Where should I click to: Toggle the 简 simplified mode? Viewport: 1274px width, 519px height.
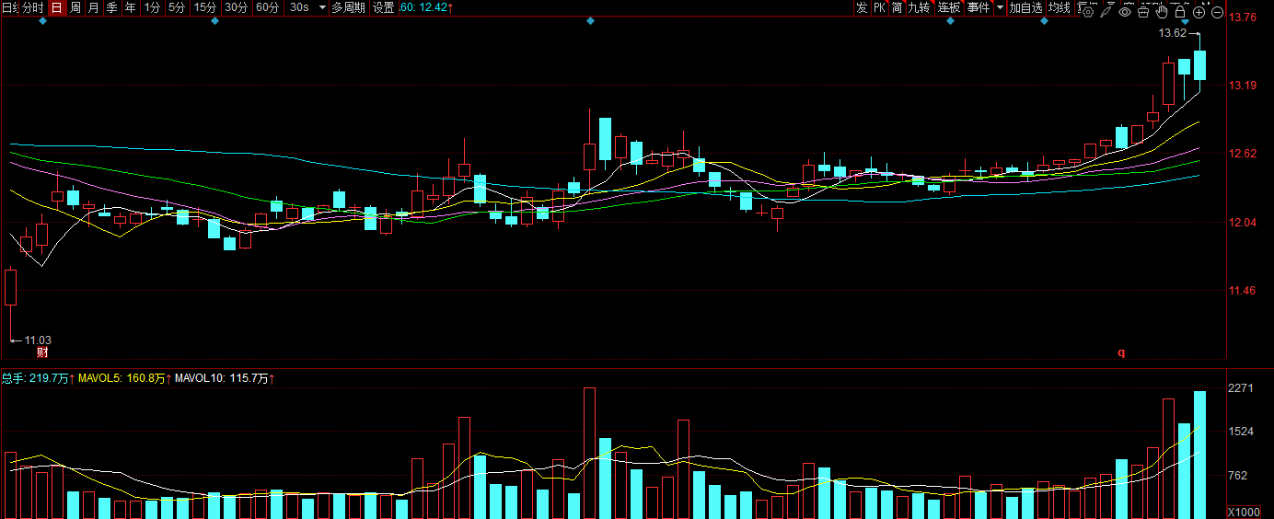tap(897, 7)
